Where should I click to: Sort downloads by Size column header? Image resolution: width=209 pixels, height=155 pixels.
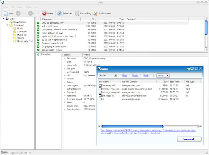coord(89,19)
